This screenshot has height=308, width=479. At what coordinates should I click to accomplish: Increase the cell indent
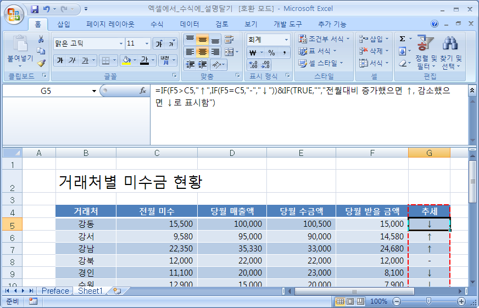tap(203, 65)
